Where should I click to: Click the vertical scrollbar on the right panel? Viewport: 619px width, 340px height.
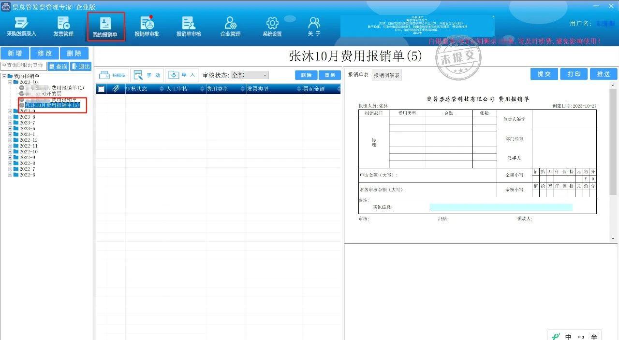(x=613, y=145)
